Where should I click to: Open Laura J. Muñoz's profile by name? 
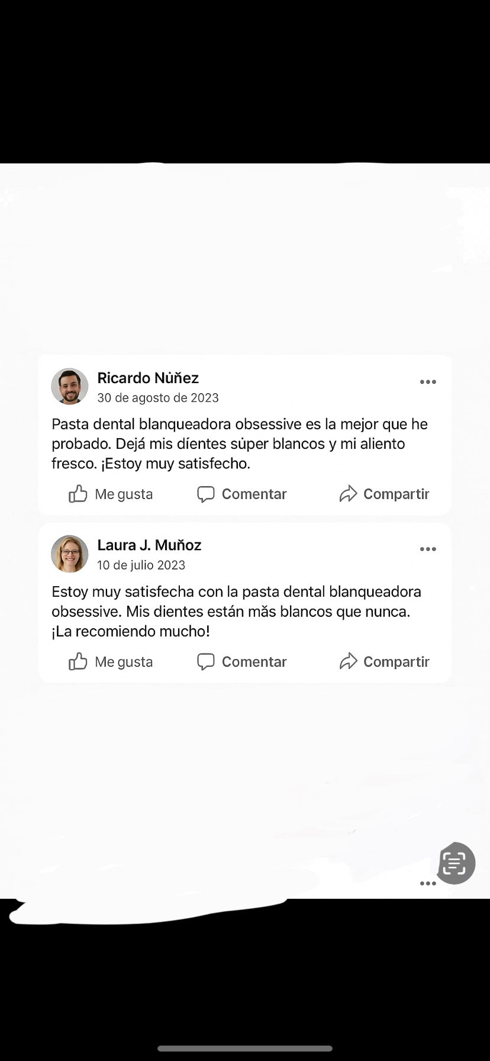coord(149,545)
